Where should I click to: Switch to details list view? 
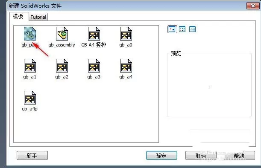pos(192,29)
